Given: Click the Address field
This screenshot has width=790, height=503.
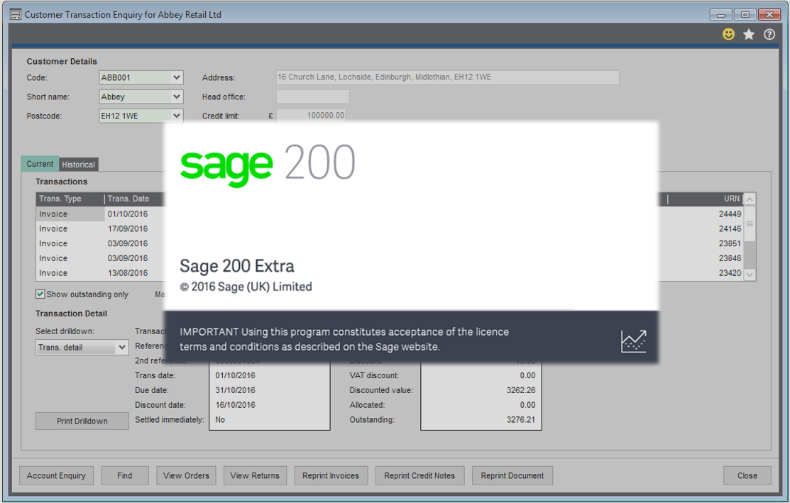Looking at the screenshot, I should pyautogui.click(x=447, y=77).
